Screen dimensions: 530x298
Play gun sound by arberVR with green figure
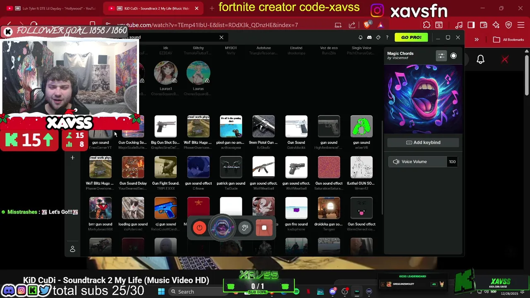pyautogui.click(x=361, y=126)
